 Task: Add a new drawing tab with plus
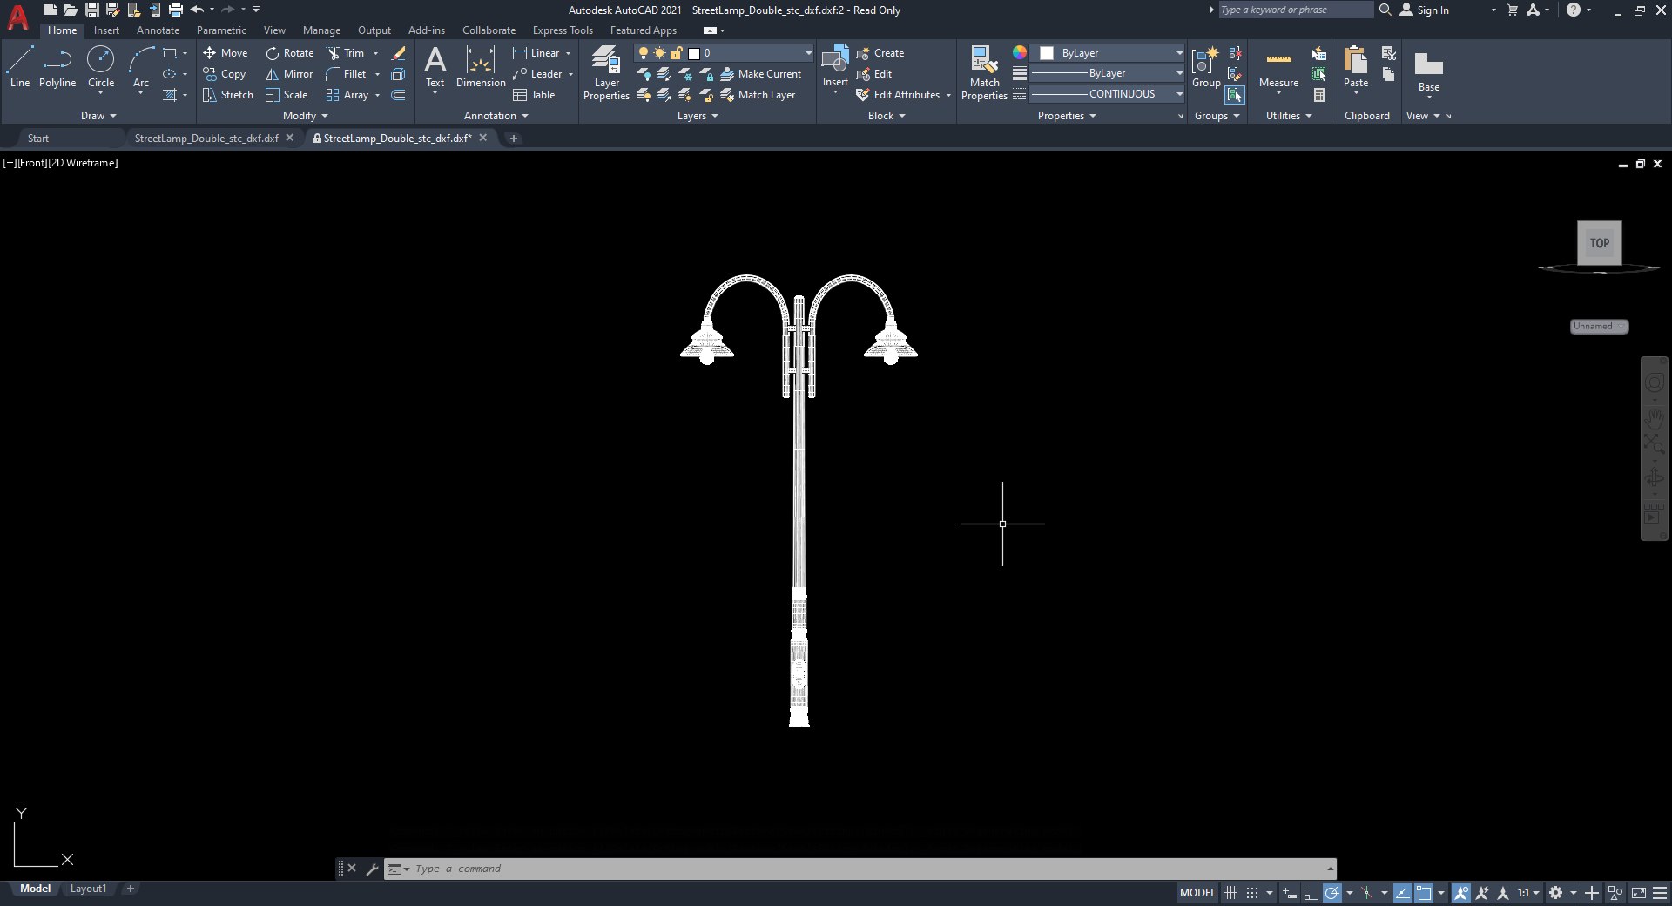[x=513, y=139]
